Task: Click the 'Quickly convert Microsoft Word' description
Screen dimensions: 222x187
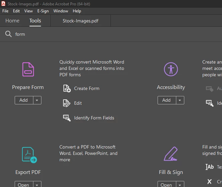Action: pyautogui.click(x=92, y=68)
